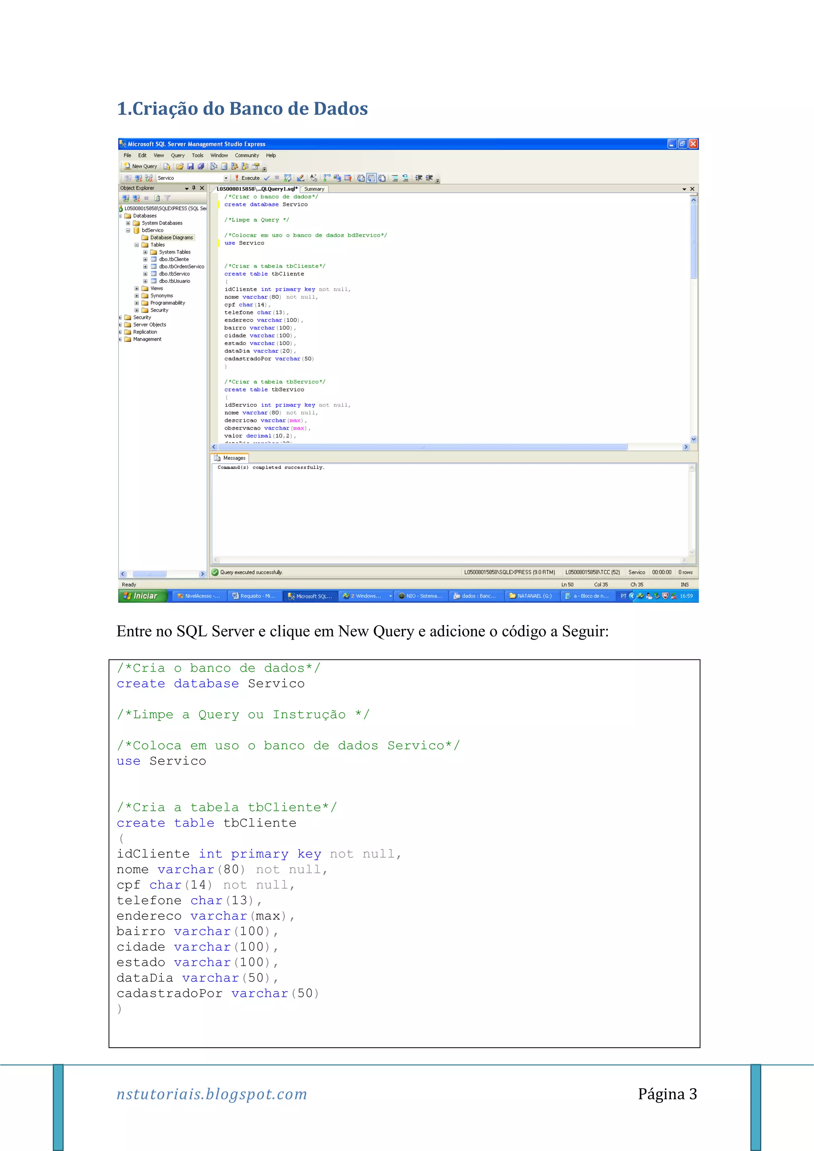Screen dimensions: 814x1151
Task: Click the Comment Out Lines icon
Action: (395, 178)
